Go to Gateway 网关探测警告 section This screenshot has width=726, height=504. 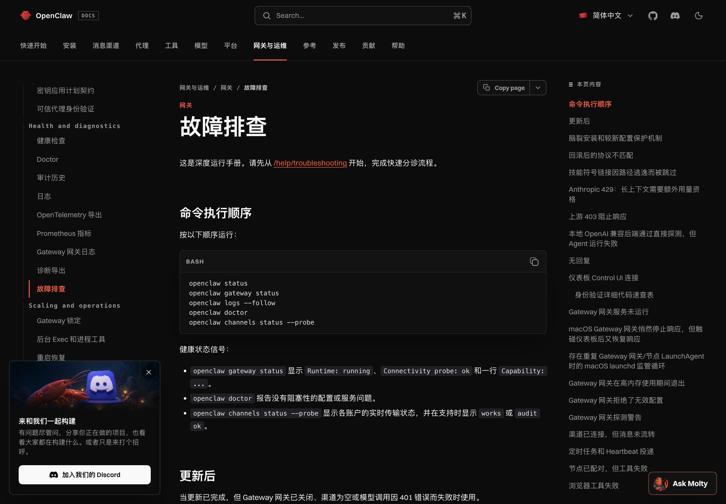point(605,418)
